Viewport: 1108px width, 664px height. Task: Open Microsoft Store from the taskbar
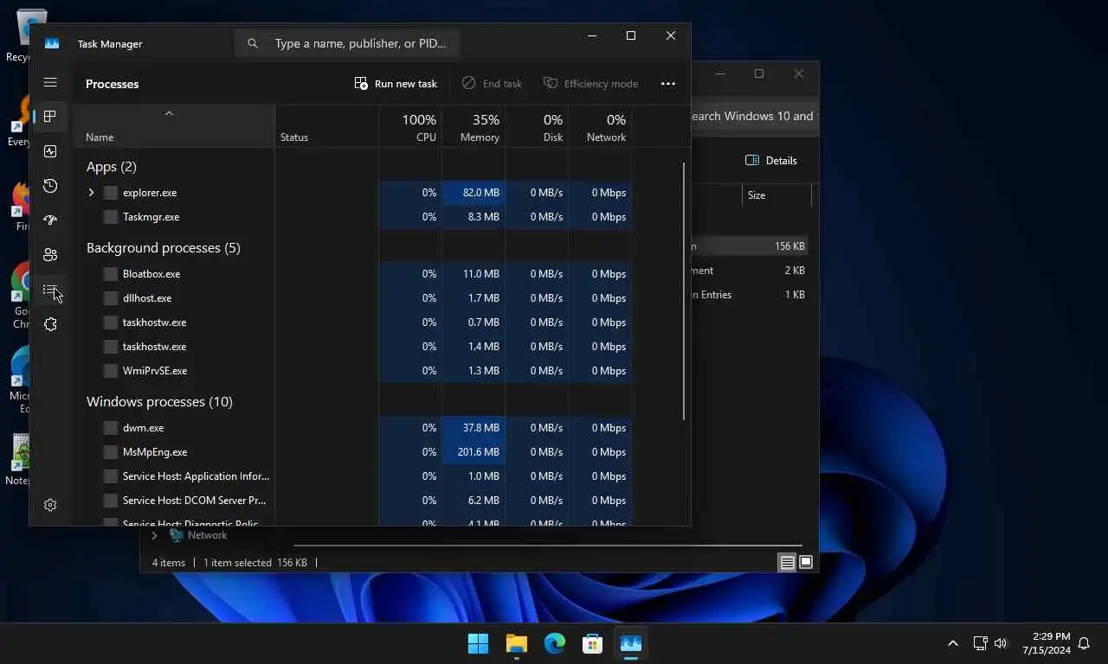coord(593,643)
